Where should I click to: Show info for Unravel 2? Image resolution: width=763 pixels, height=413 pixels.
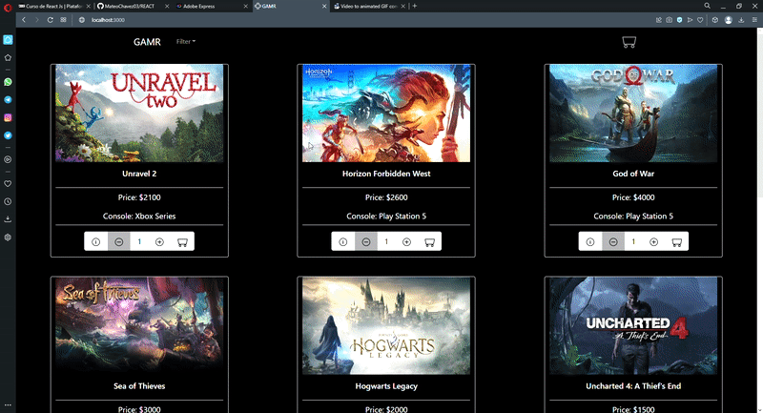coord(96,241)
